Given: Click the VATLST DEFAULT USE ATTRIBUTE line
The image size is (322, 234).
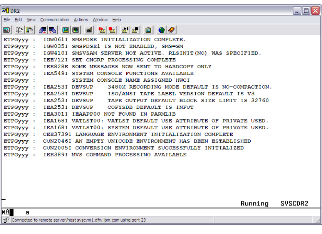Looking at the screenshot, I should 136,121.
